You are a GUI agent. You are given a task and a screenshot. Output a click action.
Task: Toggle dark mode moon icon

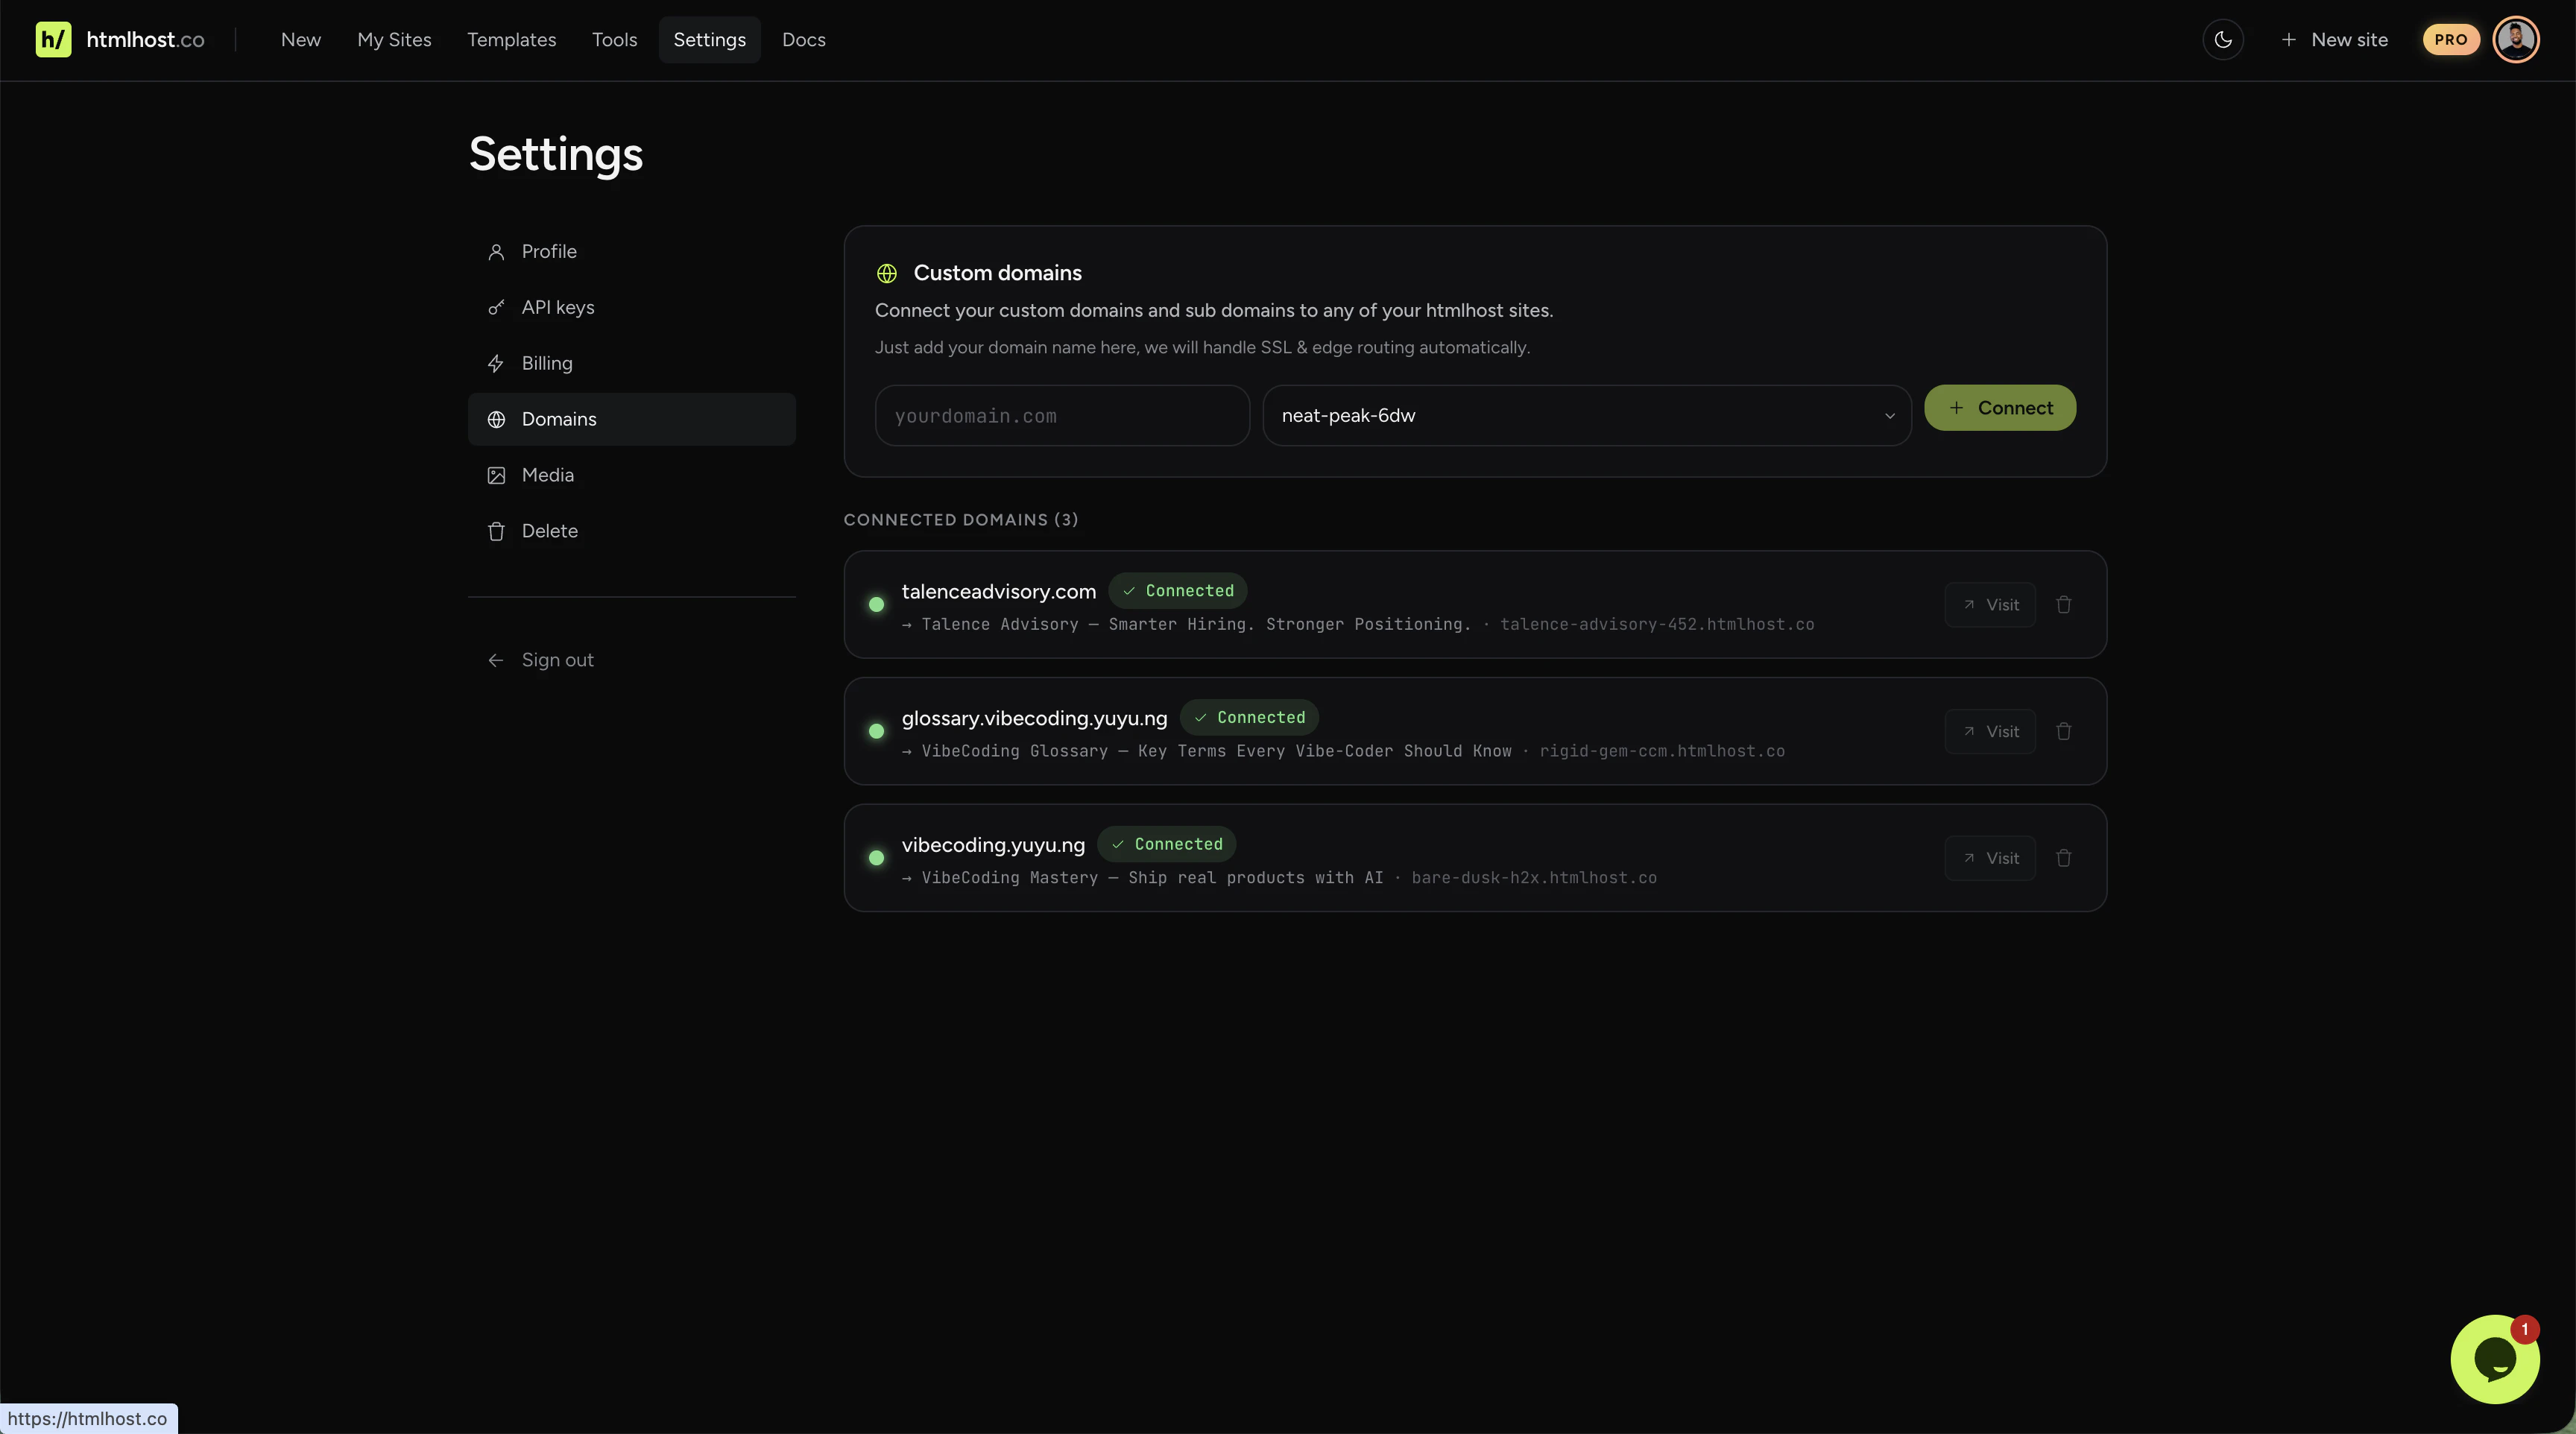pyautogui.click(x=2223, y=40)
